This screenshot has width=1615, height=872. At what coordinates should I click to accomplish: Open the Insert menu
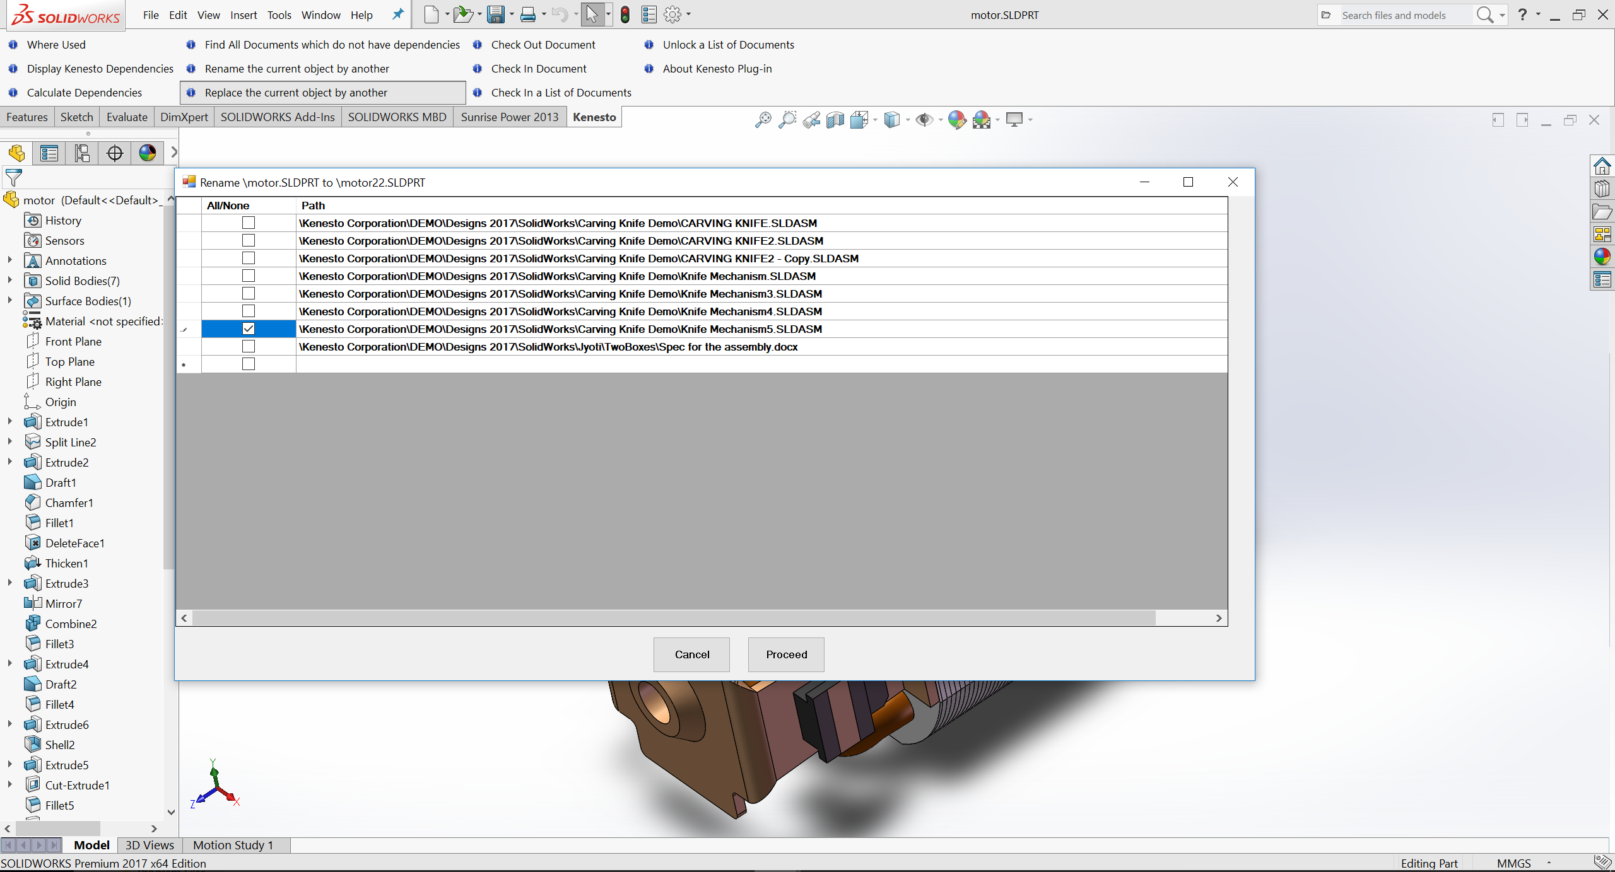click(244, 15)
